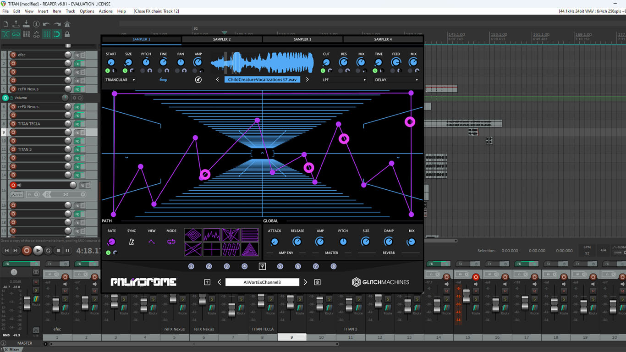Open Palindrome help question mark icon
This screenshot has width=626, height=352.
point(207,282)
